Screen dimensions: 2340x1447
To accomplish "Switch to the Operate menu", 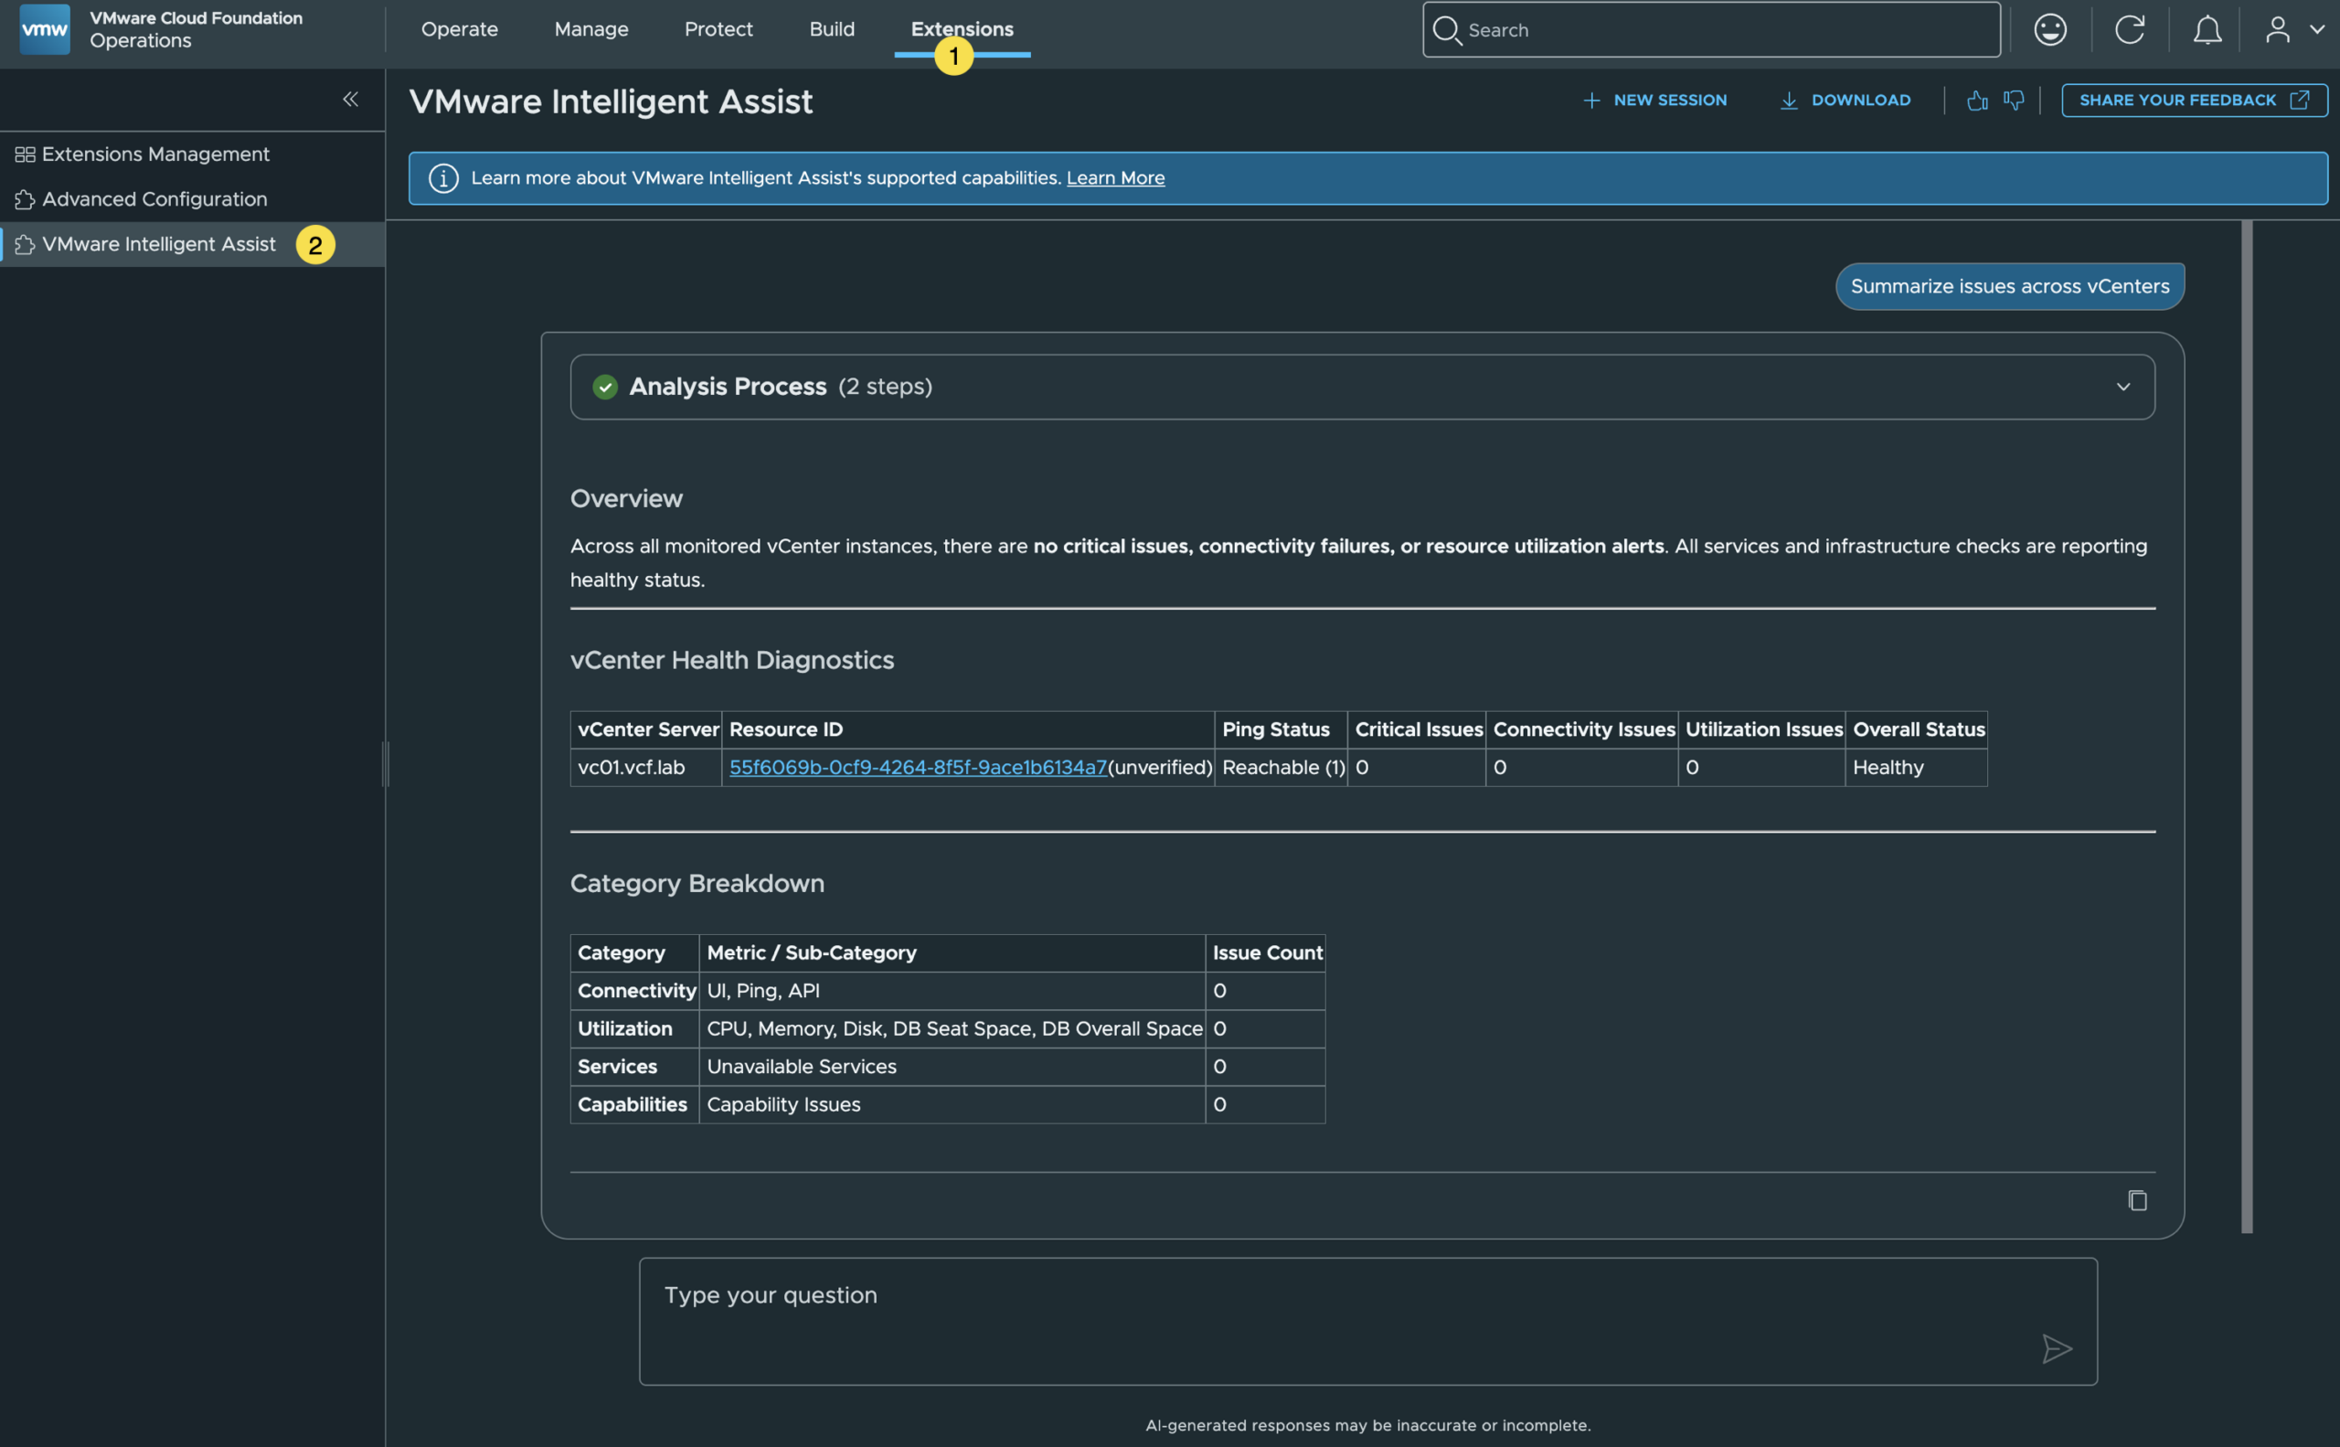I will coord(460,29).
